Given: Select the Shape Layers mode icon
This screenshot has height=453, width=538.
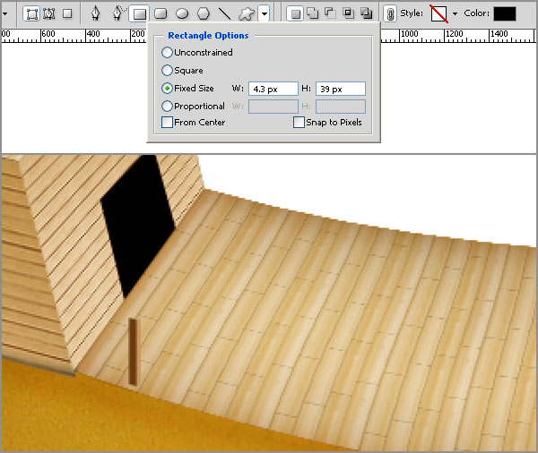Looking at the screenshot, I should pos(30,13).
